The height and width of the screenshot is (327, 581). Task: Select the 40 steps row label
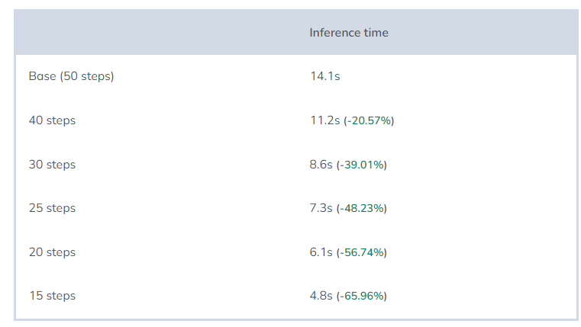pyautogui.click(x=52, y=120)
